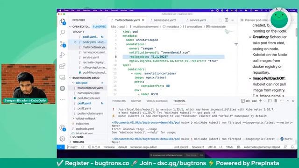Switch to the Debug Console tab
Viewport: 299px width, 168px height.
pyautogui.click(x=157, y=101)
